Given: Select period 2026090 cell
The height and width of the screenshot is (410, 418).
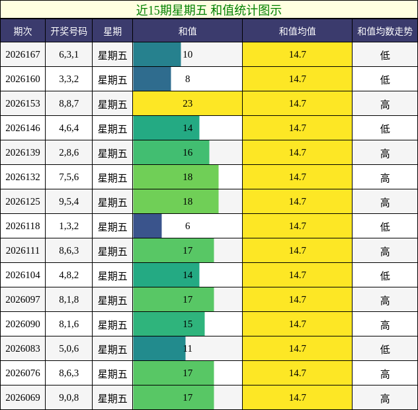Looking at the screenshot, I should coord(22,324).
